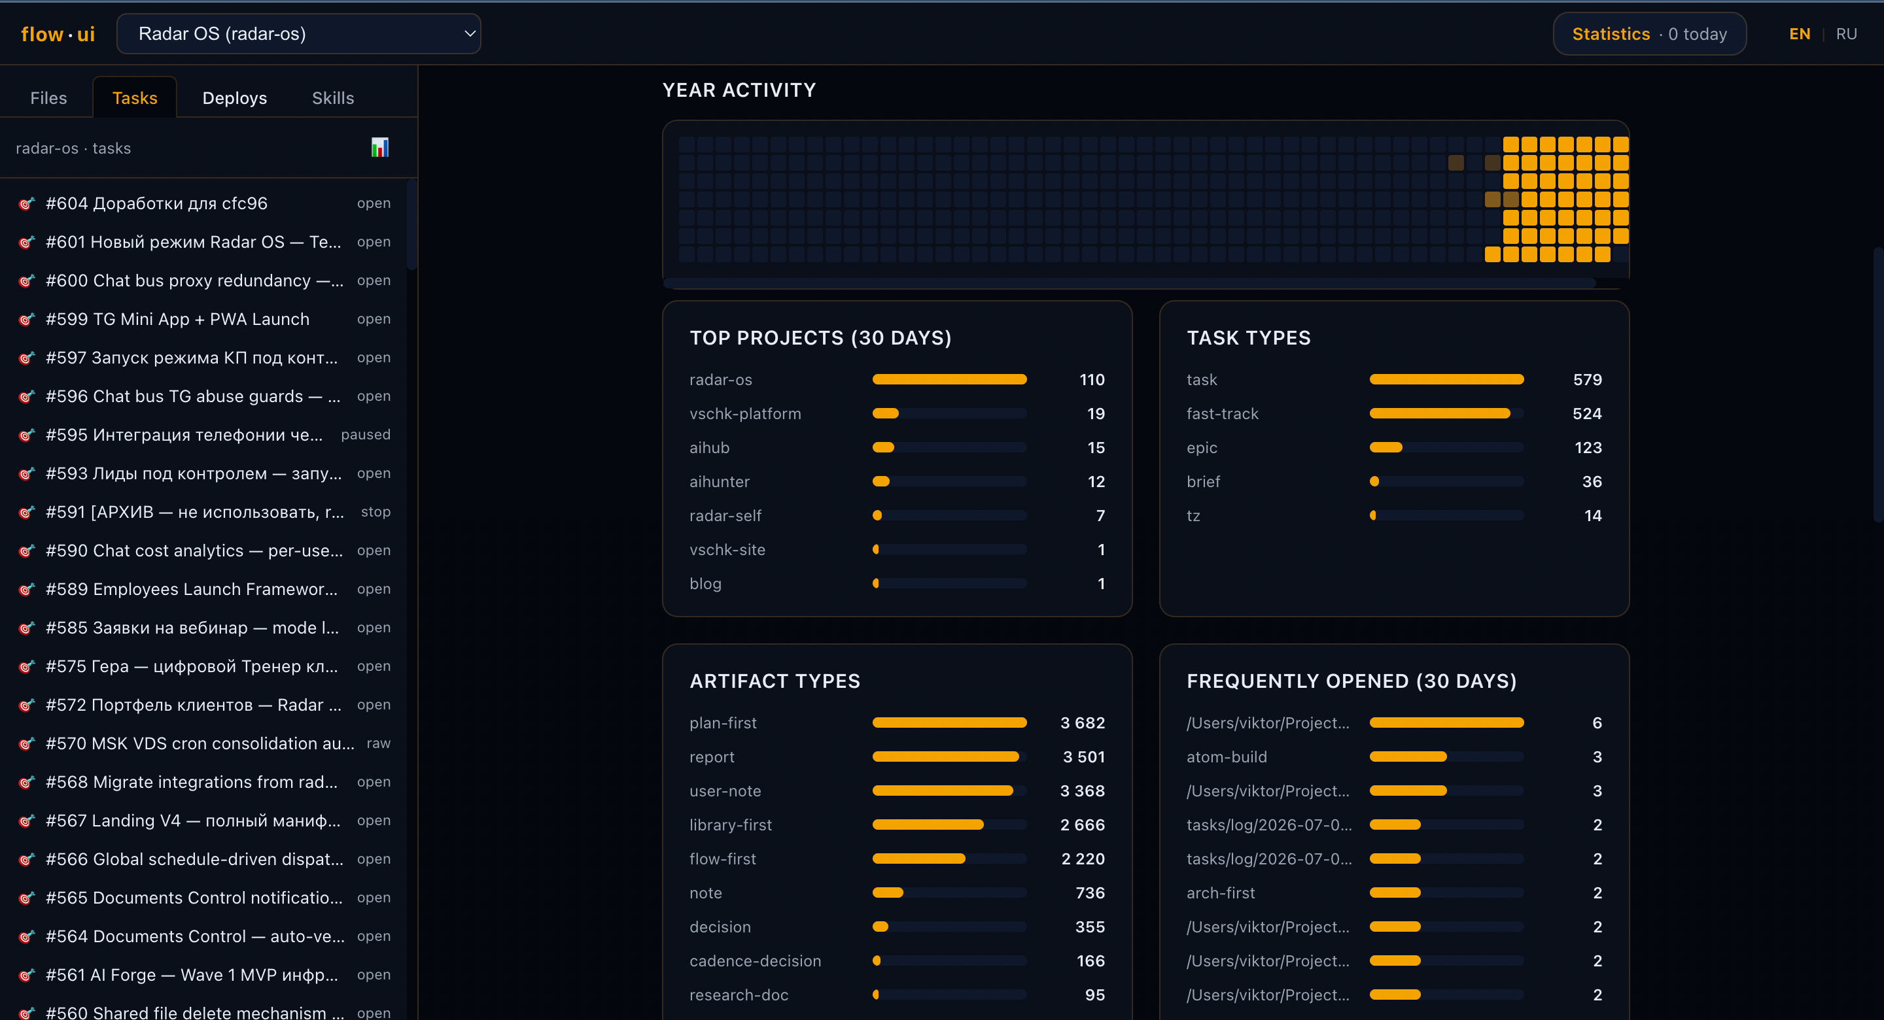Image resolution: width=1884 pixels, height=1020 pixels.
Task: Open the Deploys tab
Action: [x=234, y=98]
